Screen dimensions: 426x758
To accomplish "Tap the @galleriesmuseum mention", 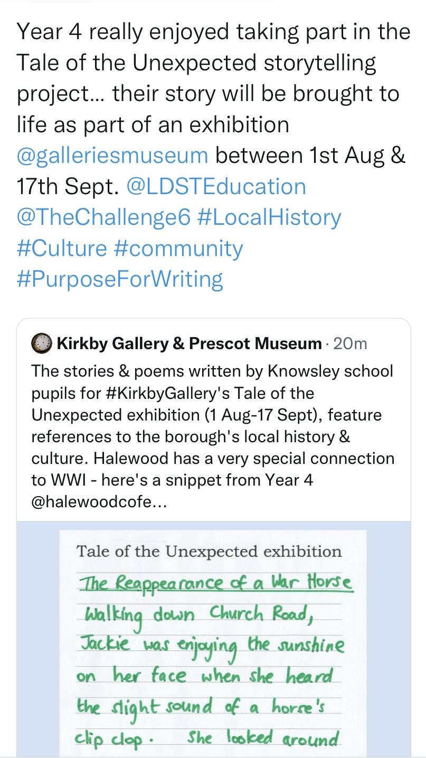I will 112,156.
